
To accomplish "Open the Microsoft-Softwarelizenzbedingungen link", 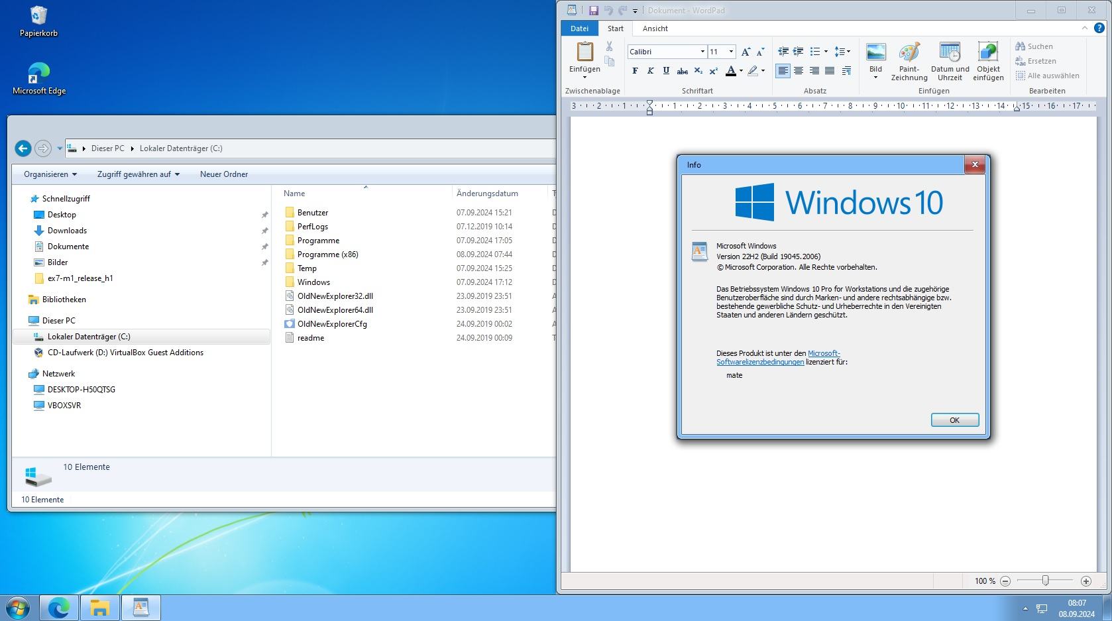I will (x=778, y=358).
